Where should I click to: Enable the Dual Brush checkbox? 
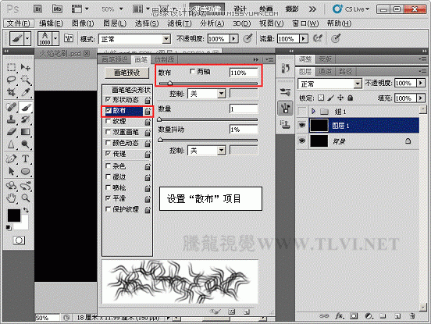coord(108,132)
